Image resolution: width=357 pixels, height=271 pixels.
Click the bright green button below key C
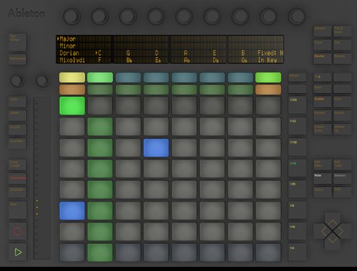coord(100,78)
